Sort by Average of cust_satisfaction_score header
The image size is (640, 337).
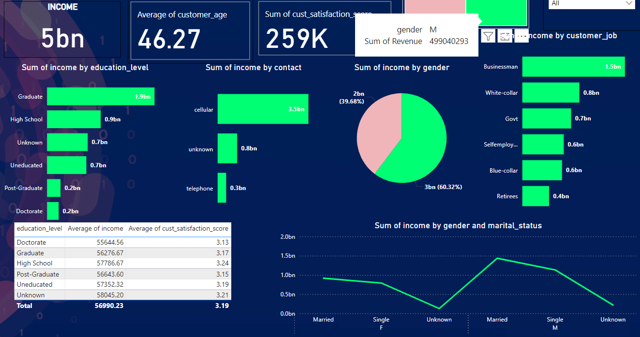(x=179, y=229)
